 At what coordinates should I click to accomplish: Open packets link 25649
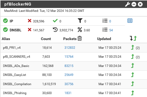tap(69, 75)
